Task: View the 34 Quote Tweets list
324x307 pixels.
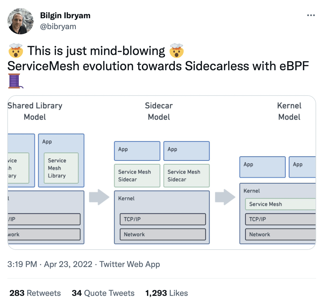Action: click(103, 293)
